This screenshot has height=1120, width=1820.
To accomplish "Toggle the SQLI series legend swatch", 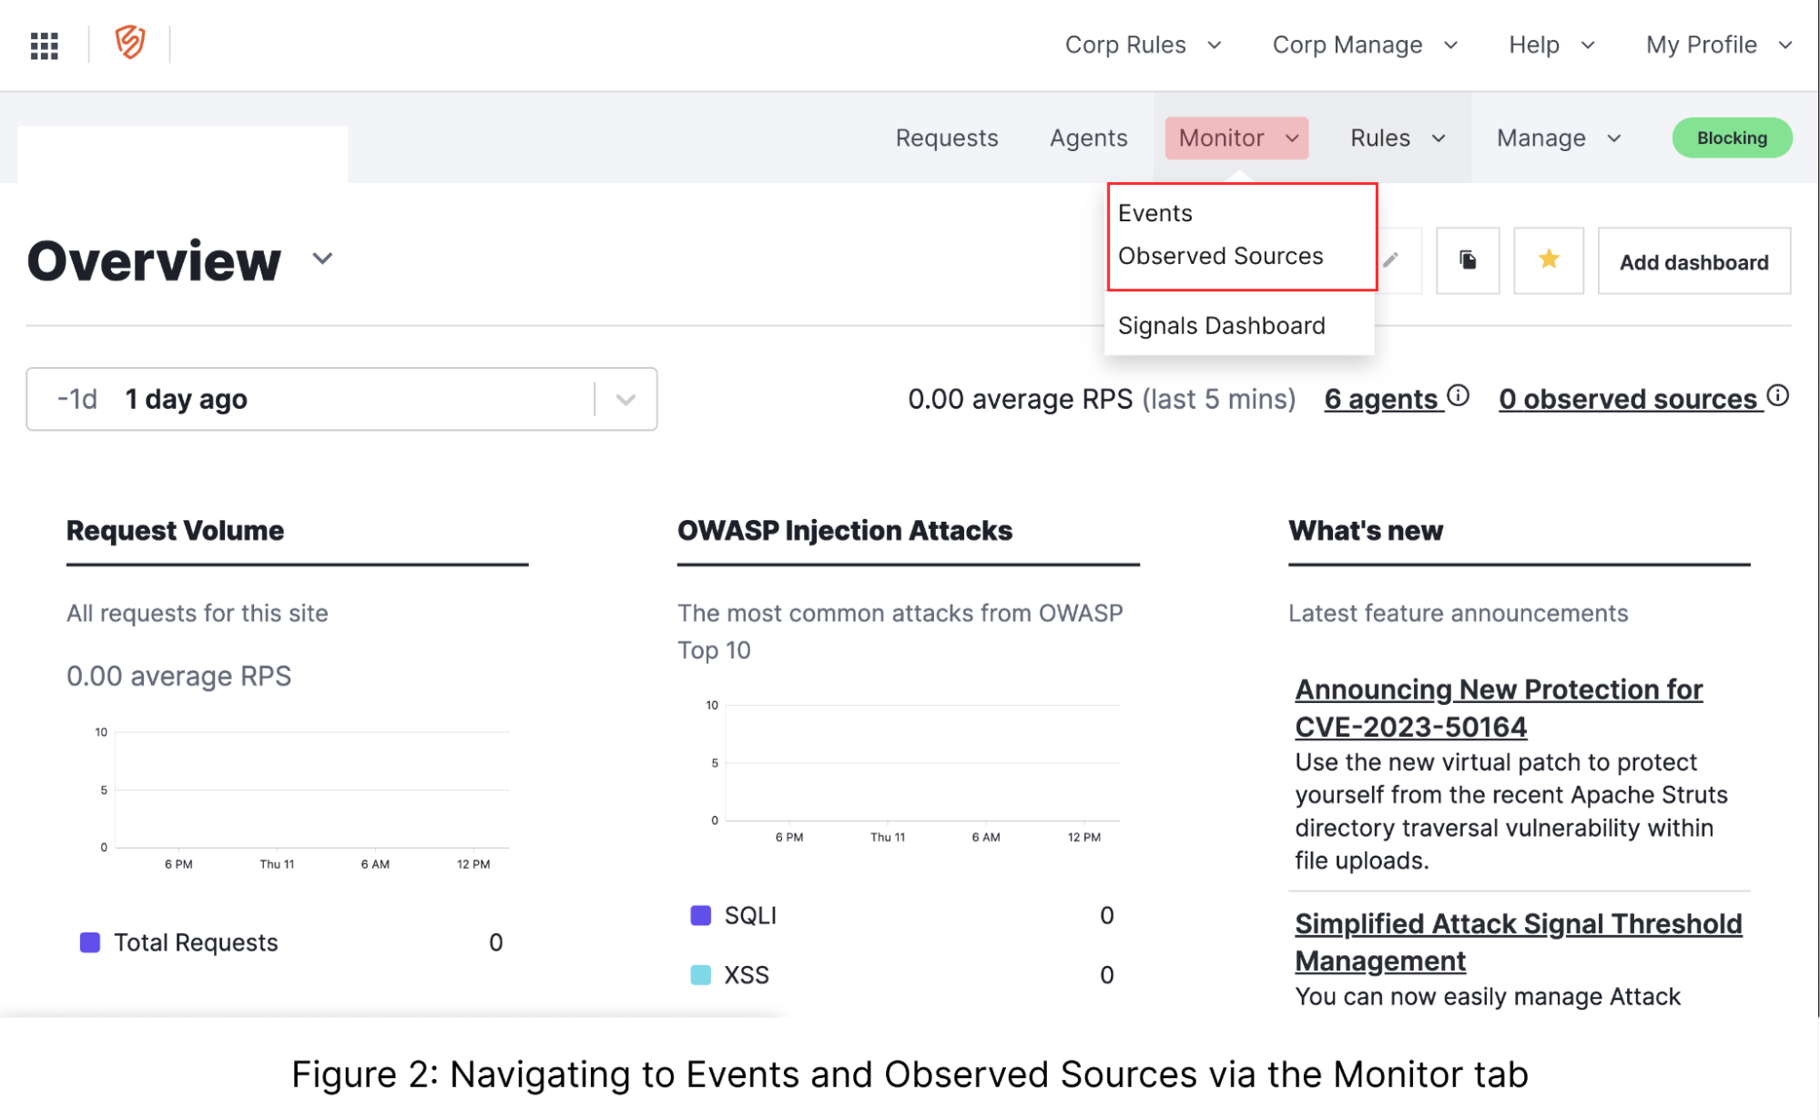I will click(700, 915).
